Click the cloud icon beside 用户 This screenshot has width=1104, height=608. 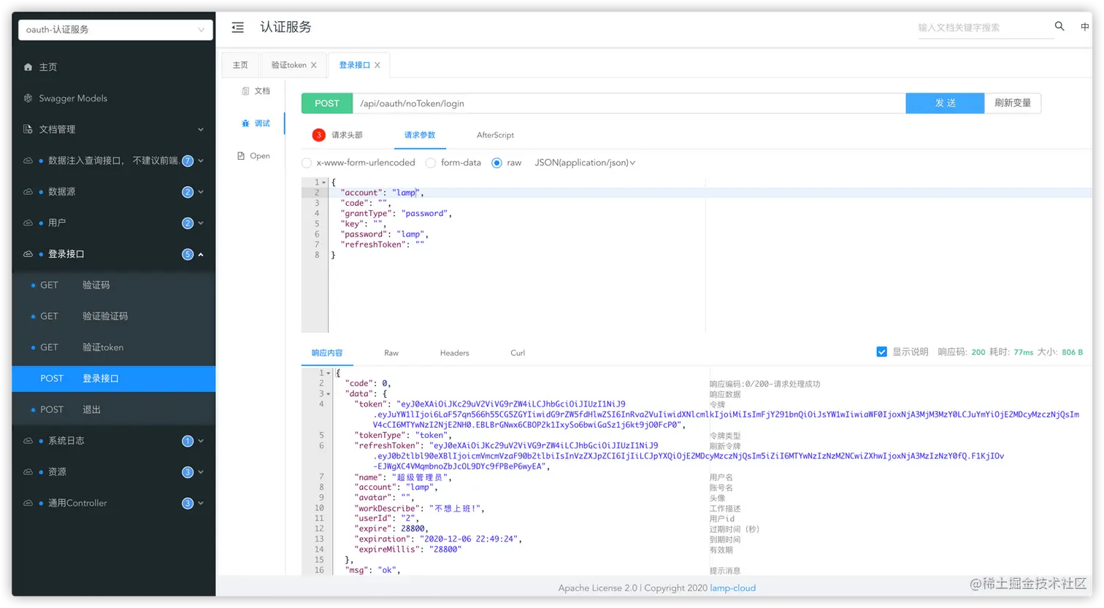point(28,223)
